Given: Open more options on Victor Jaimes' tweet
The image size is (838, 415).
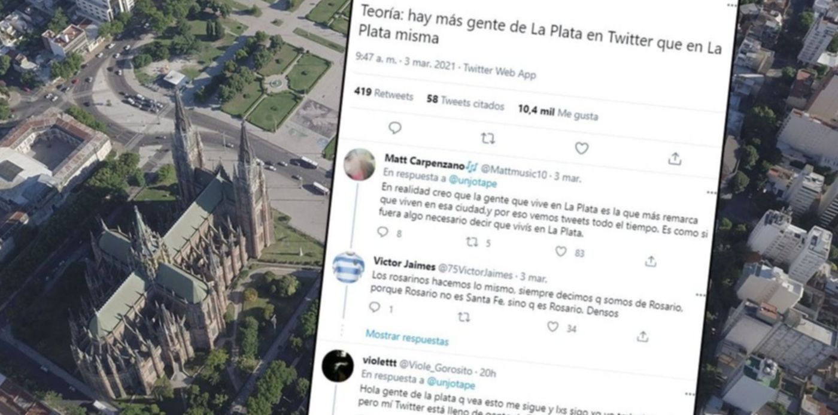Looking at the screenshot, I should pos(700,295).
